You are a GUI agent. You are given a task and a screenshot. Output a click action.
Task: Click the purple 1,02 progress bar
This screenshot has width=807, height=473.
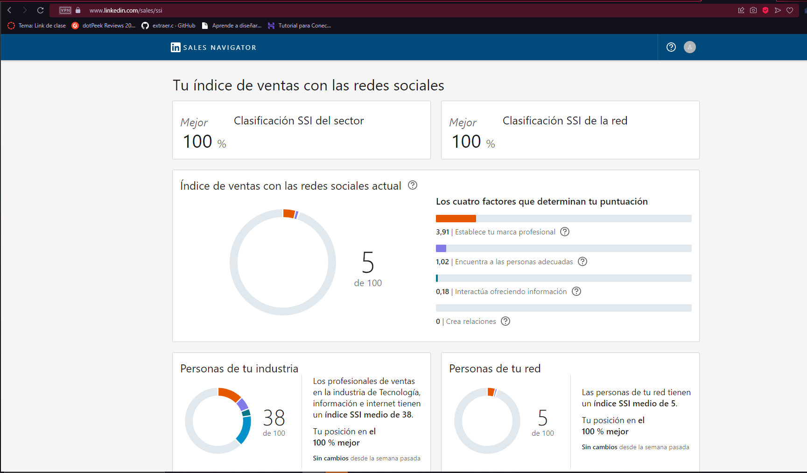pyautogui.click(x=564, y=248)
